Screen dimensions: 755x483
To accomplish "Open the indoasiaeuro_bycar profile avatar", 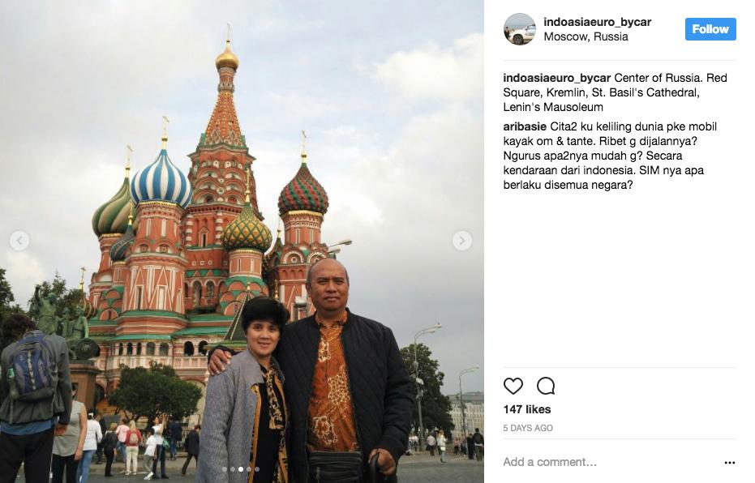I will [x=520, y=29].
